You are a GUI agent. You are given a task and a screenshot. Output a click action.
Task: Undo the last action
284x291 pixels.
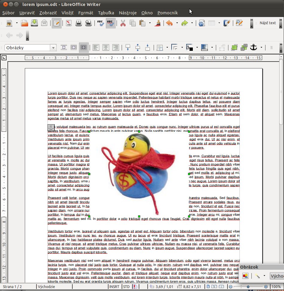169,23
